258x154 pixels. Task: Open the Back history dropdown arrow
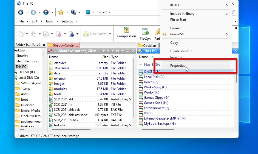27,12
